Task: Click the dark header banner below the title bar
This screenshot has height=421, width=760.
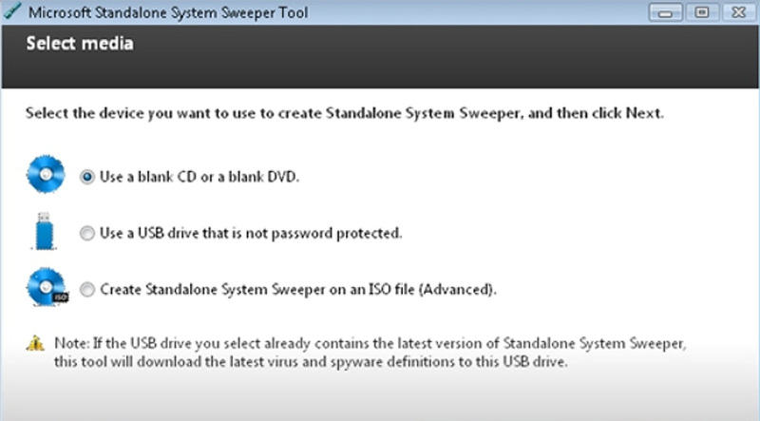Action: (380, 57)
